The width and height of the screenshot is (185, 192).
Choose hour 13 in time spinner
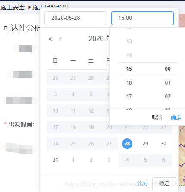pos(129,41)
